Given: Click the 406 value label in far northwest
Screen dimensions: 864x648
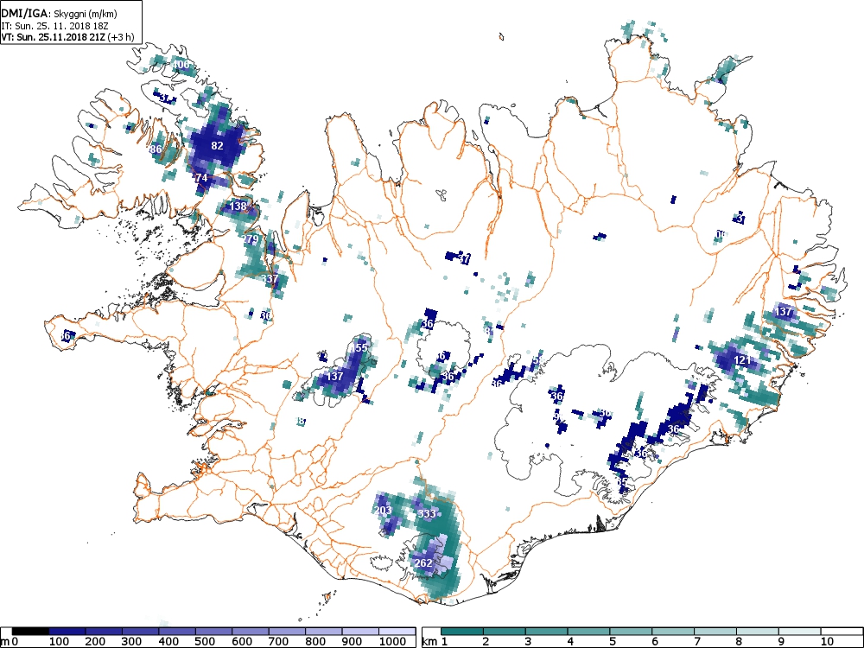Looking at the screenshot, I should pyautogui.click(x=181, y=65).
